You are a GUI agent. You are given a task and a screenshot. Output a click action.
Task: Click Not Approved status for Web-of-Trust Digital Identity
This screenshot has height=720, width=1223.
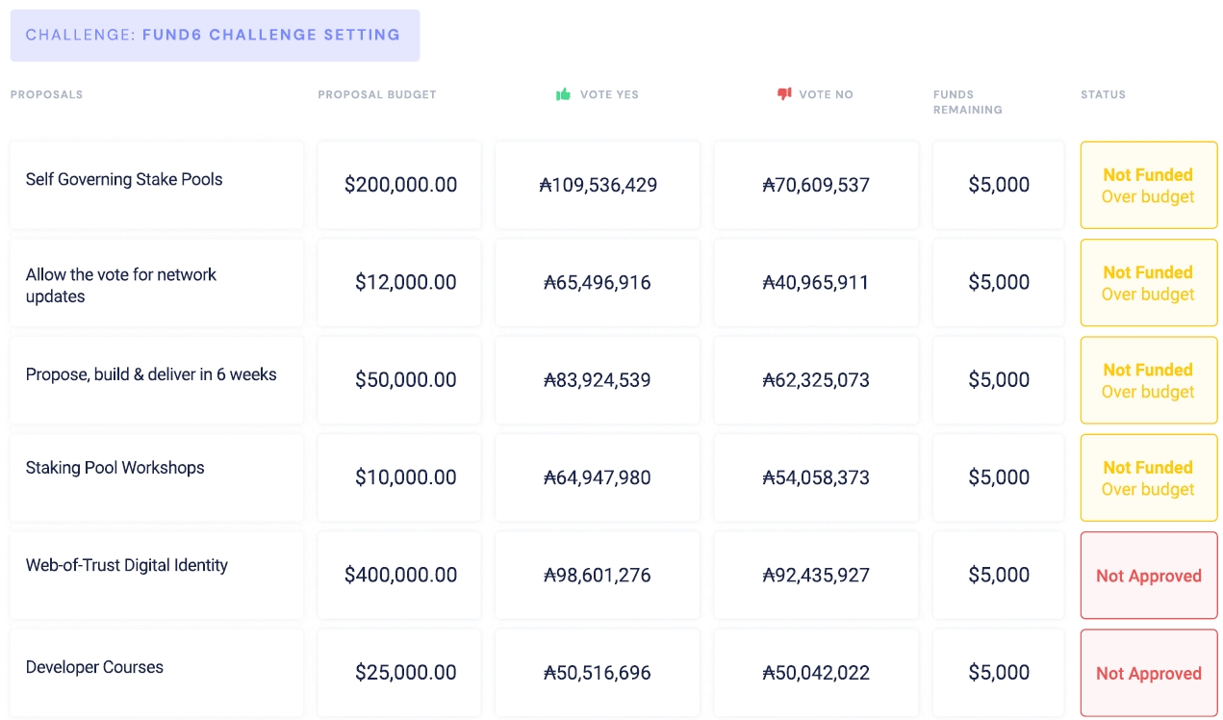pos(1148,576)
